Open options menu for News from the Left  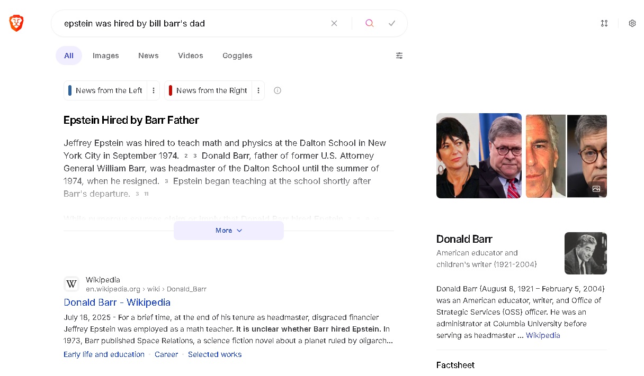click(x=154, y=90)
